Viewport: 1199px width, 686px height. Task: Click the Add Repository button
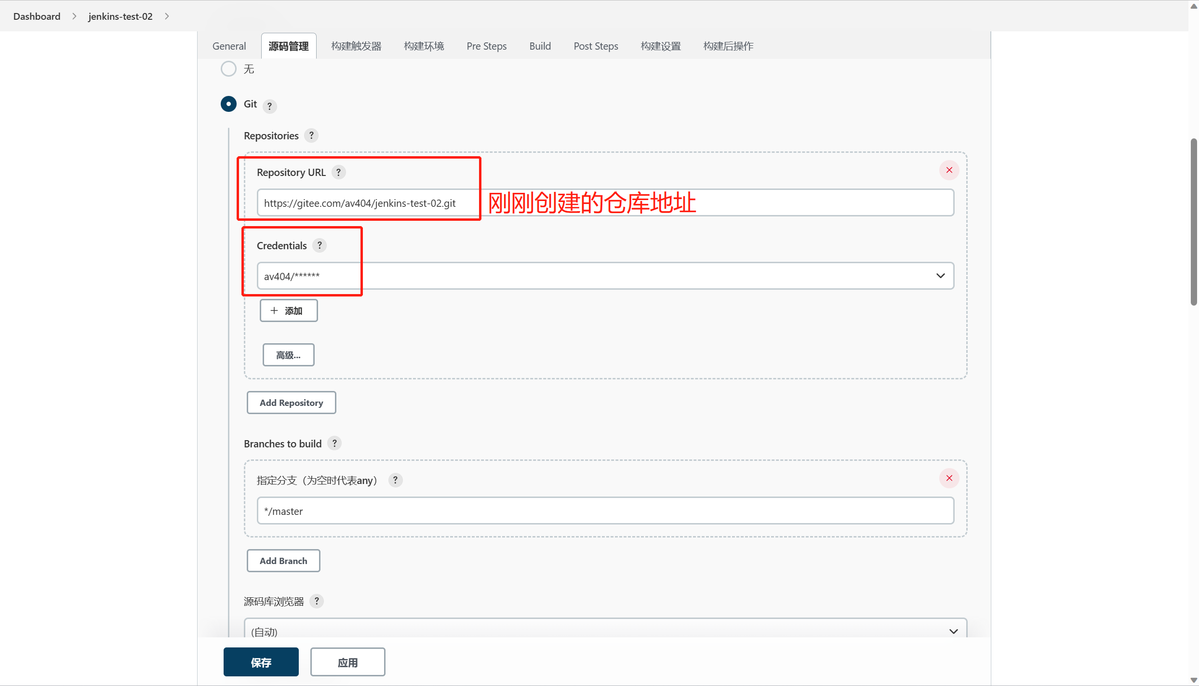tap(291, 403)
